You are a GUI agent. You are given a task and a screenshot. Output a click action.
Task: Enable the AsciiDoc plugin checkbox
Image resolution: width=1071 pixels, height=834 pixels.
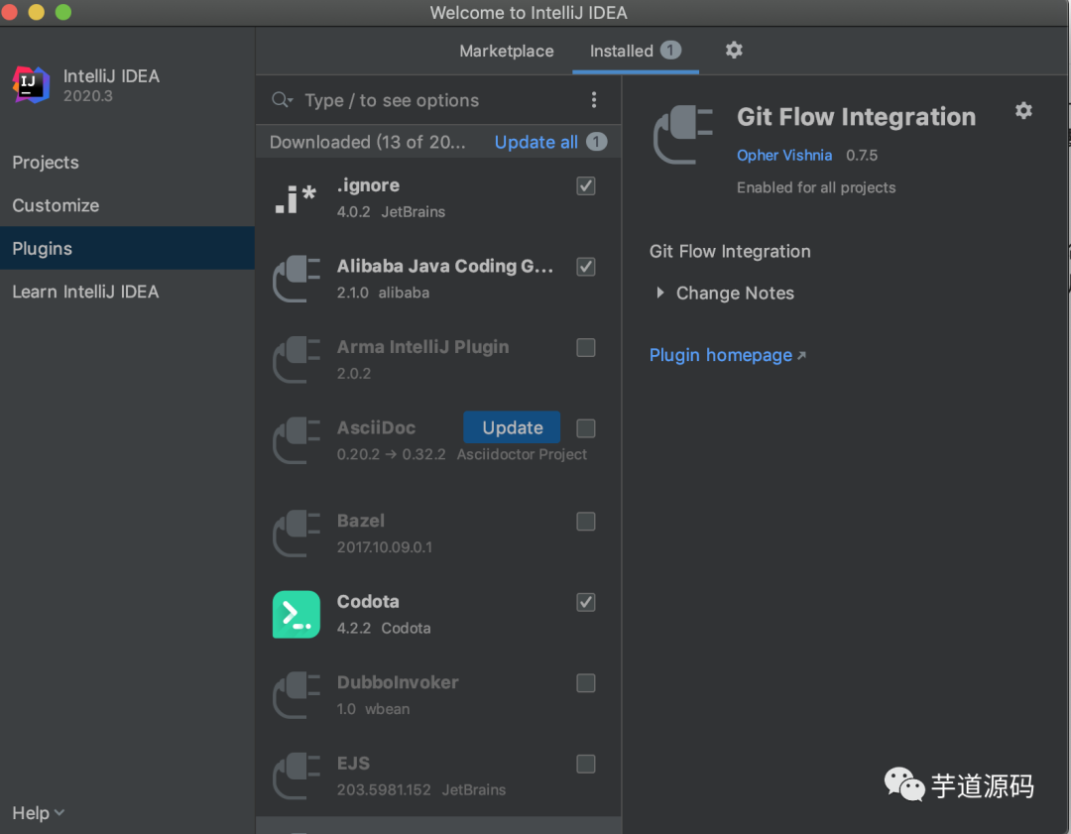click(x=585, y=428)
